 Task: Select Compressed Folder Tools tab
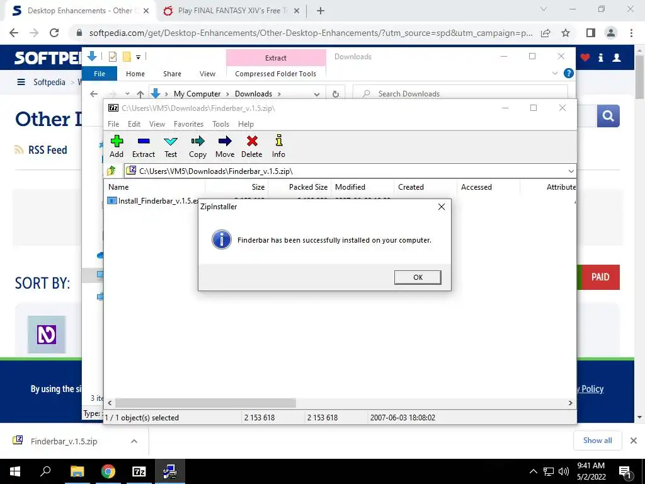point(276,74)
